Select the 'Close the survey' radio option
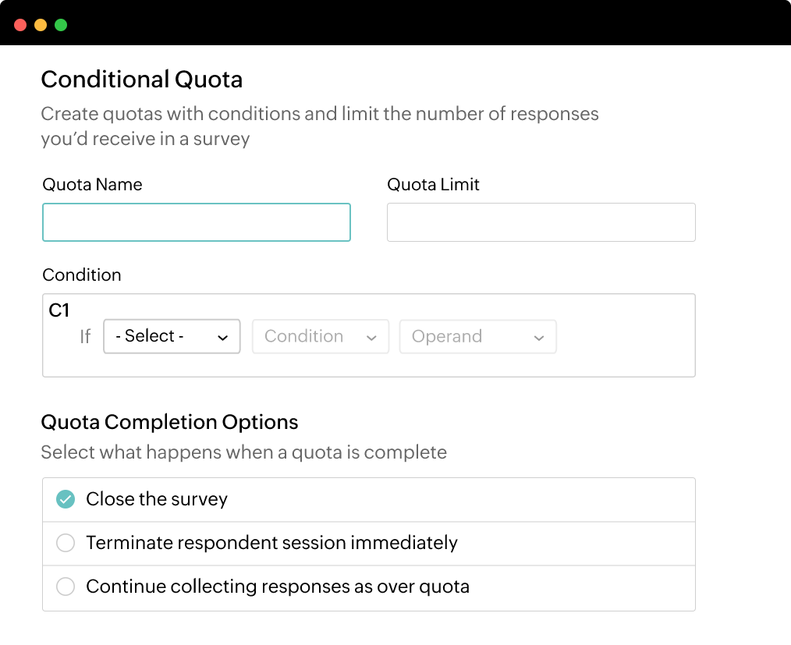Image resolution: width=791 pixels, height=645 pixels. click(369, 499)
